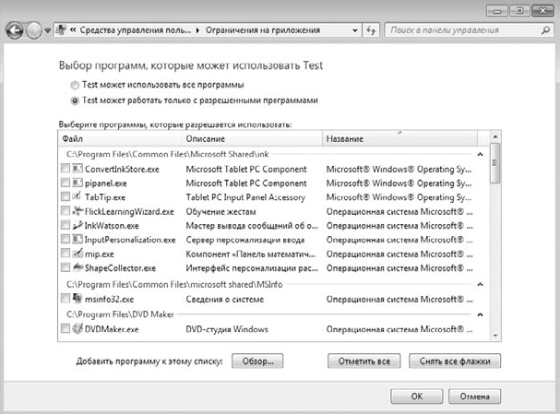Image resolution: width=560 pixels, height=414 pixels.
Task: Select 'Сервер персонализации ввода' text
Action: click(x=245, y=240)
